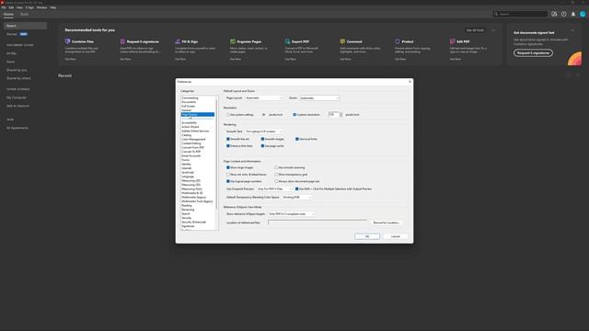
Task: Toggle the Show large images checkbox
Action: pos(228,167)
